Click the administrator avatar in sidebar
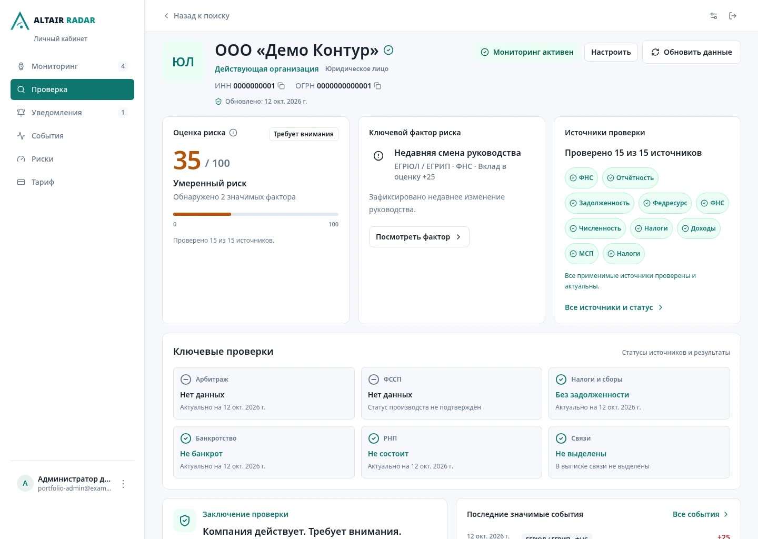The width and height of the screenshot is (758, 539). (25, 483)
